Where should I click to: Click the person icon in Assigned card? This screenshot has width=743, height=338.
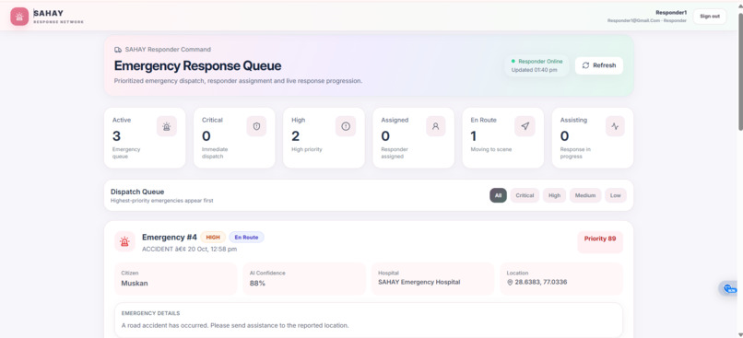tap(435, 126)
